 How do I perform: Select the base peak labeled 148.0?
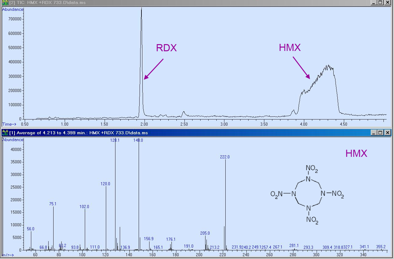pos(138,185)
